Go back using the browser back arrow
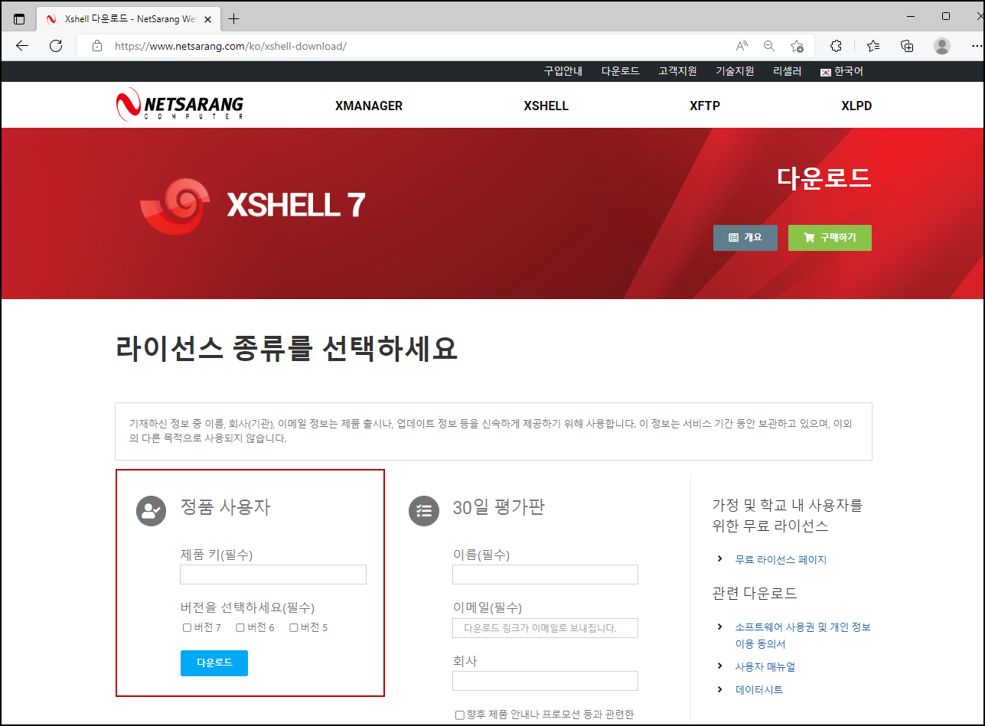985x726 pixels. (22, 46)
